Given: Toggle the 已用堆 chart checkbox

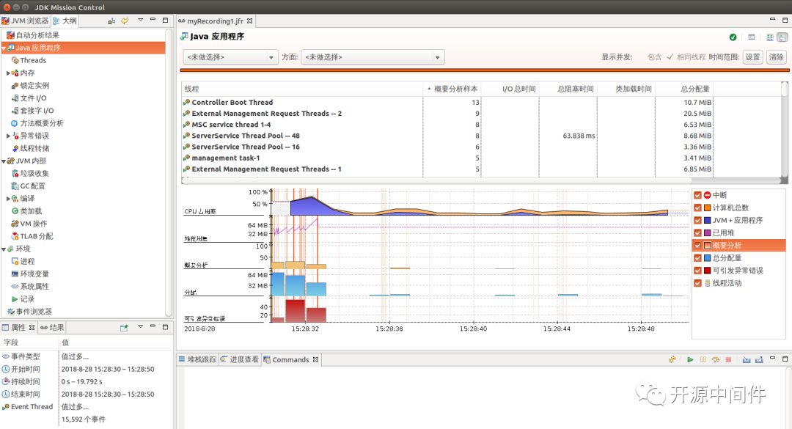Looking at the screenshot, I should click(697, 233).
